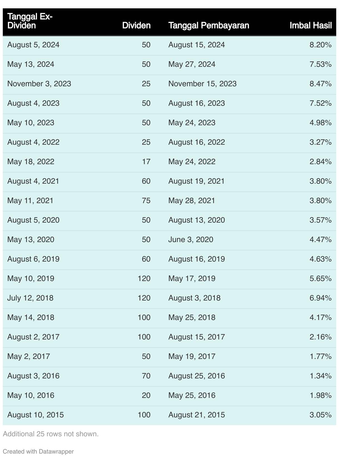Viewport: 339px width, 458px height.
Task: Click the 6.94% yield cell
Action: 321,298
